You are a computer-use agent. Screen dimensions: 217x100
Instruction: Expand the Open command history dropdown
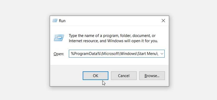[x=162, y=54]
